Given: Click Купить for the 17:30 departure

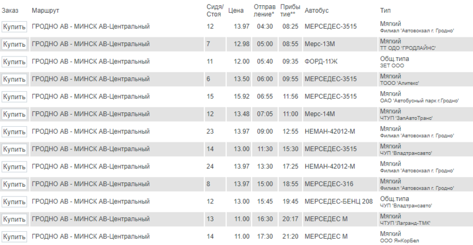Looking at the screenshot, I should [x=14, y=237].
